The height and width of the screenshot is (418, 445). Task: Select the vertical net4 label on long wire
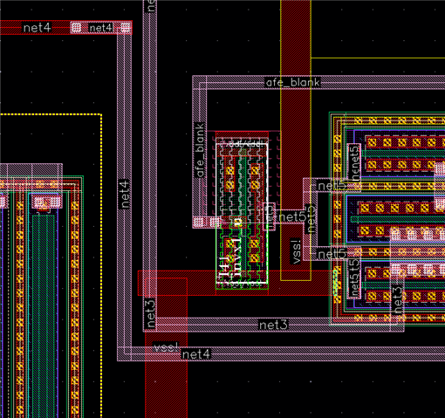pos(124,194)
